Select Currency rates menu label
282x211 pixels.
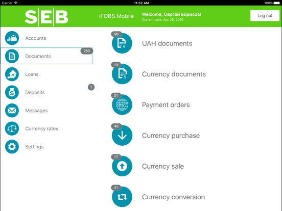[42, 128]
